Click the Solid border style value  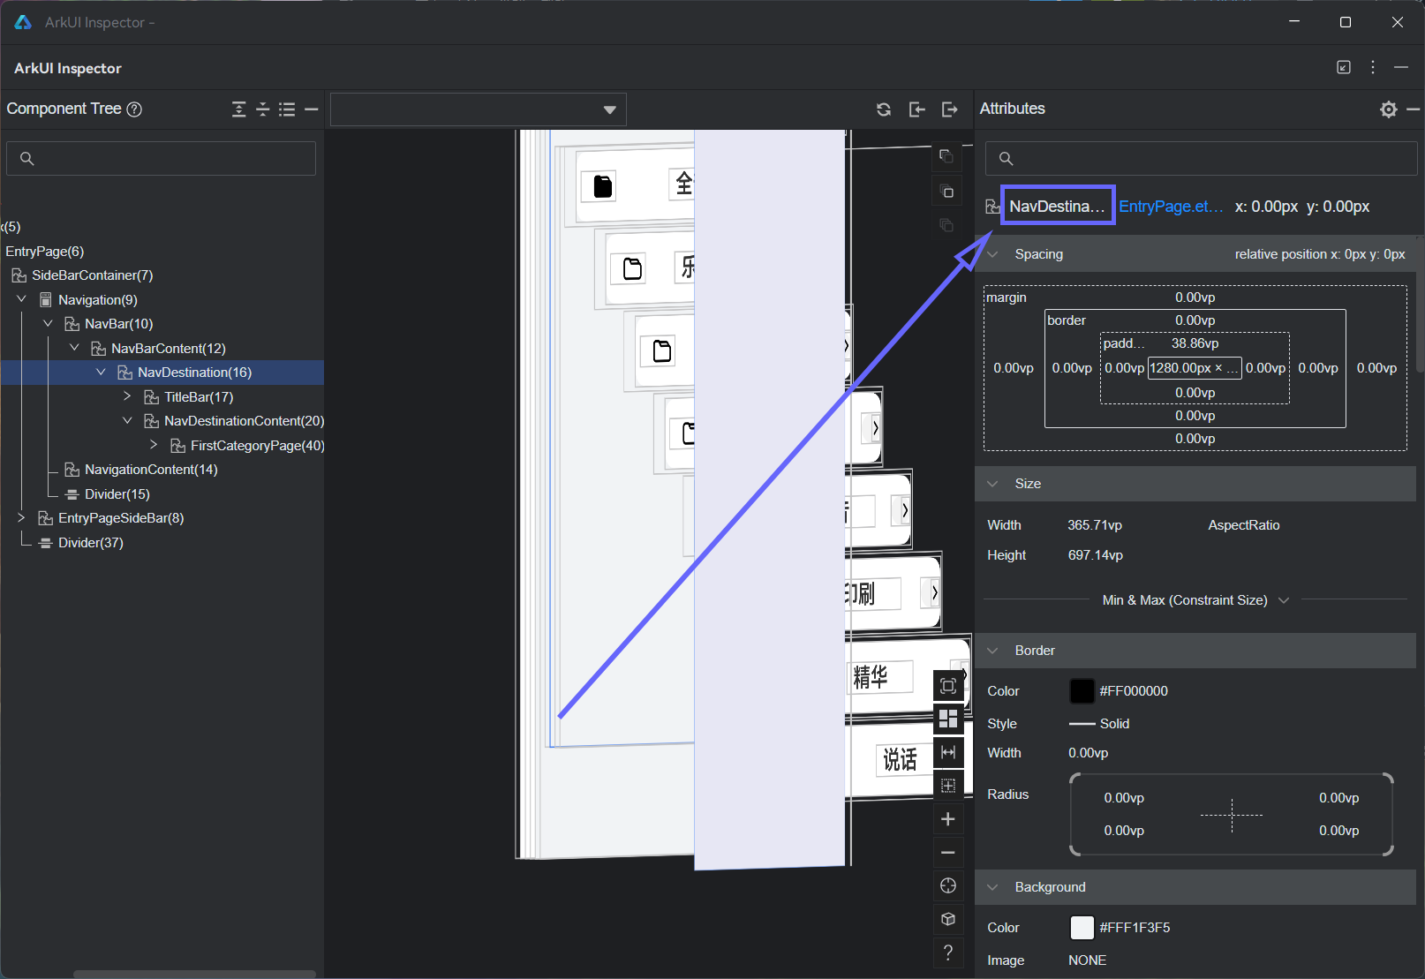tap(1114, 724)
